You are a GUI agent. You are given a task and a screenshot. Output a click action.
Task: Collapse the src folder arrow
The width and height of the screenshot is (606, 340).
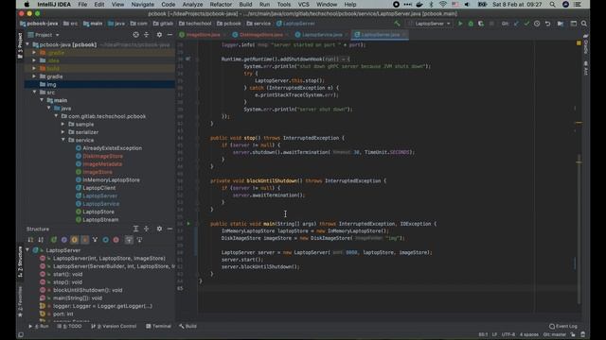tap(34, 93)
